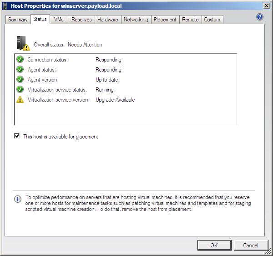Click the Connection status green check icon

(20, 60)
